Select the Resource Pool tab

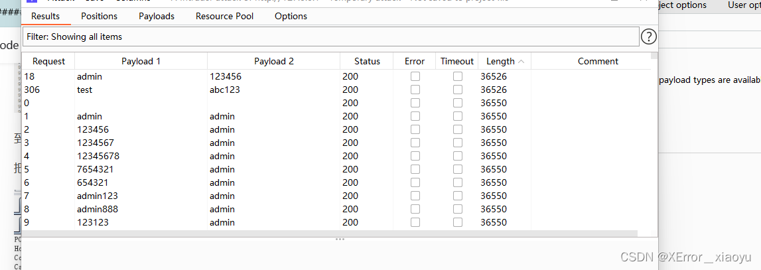(x=224, y=16)
